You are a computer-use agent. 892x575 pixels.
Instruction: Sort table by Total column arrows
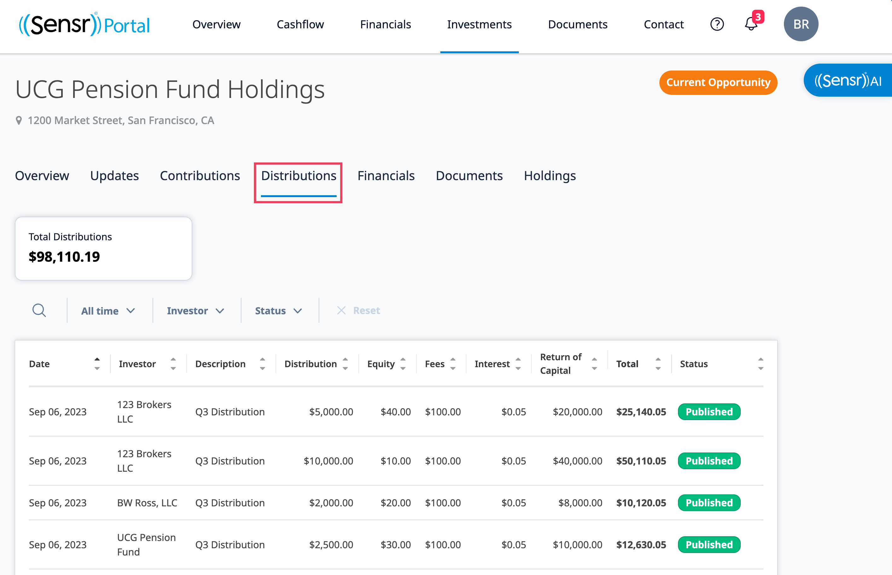(x=658, y=364)
